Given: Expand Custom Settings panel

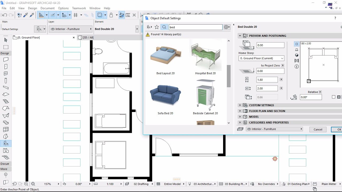Looking at the screenshot, I should (240, 105).
